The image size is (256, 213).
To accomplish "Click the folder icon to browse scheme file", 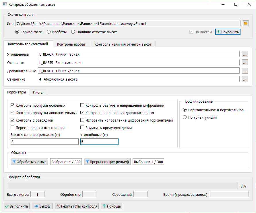I will (x=245, y=23).
